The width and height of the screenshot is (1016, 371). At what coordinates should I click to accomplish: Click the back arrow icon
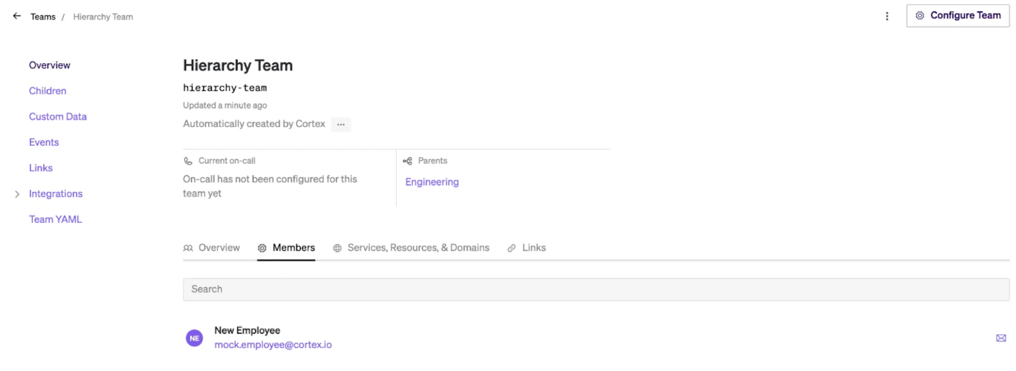[17, 17]
